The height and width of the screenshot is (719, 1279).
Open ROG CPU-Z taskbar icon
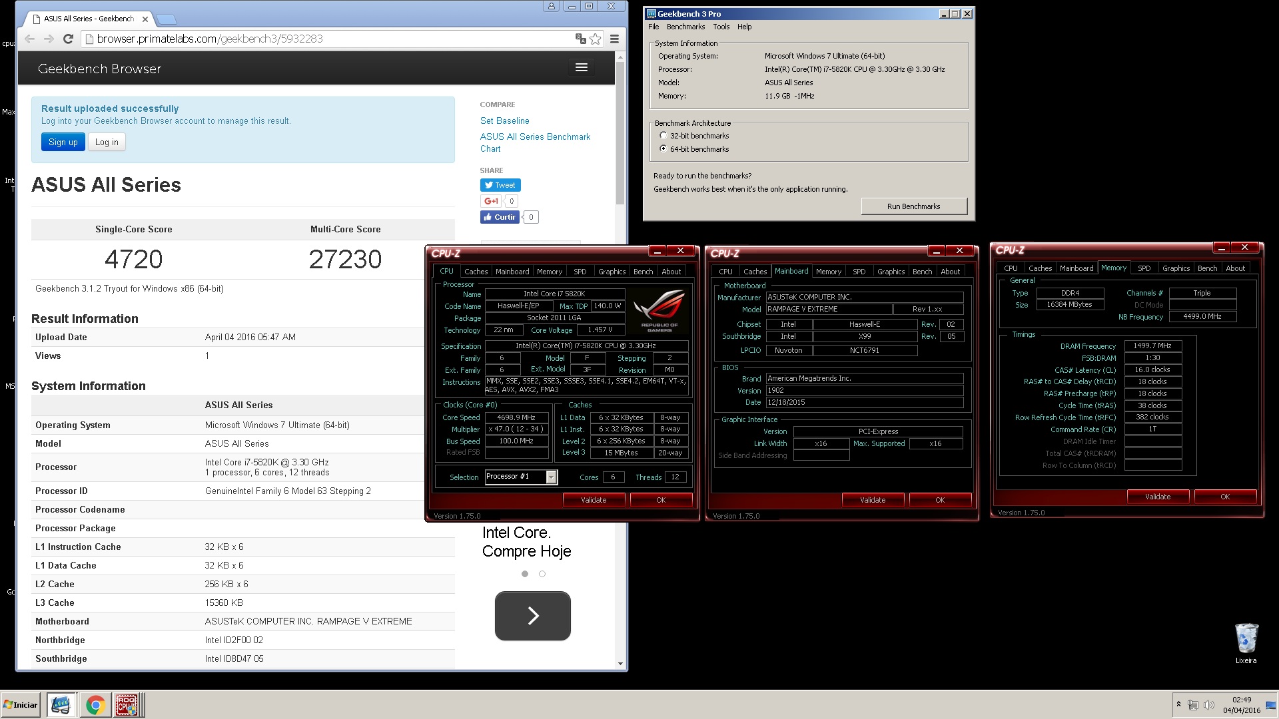tap(127, 705)
